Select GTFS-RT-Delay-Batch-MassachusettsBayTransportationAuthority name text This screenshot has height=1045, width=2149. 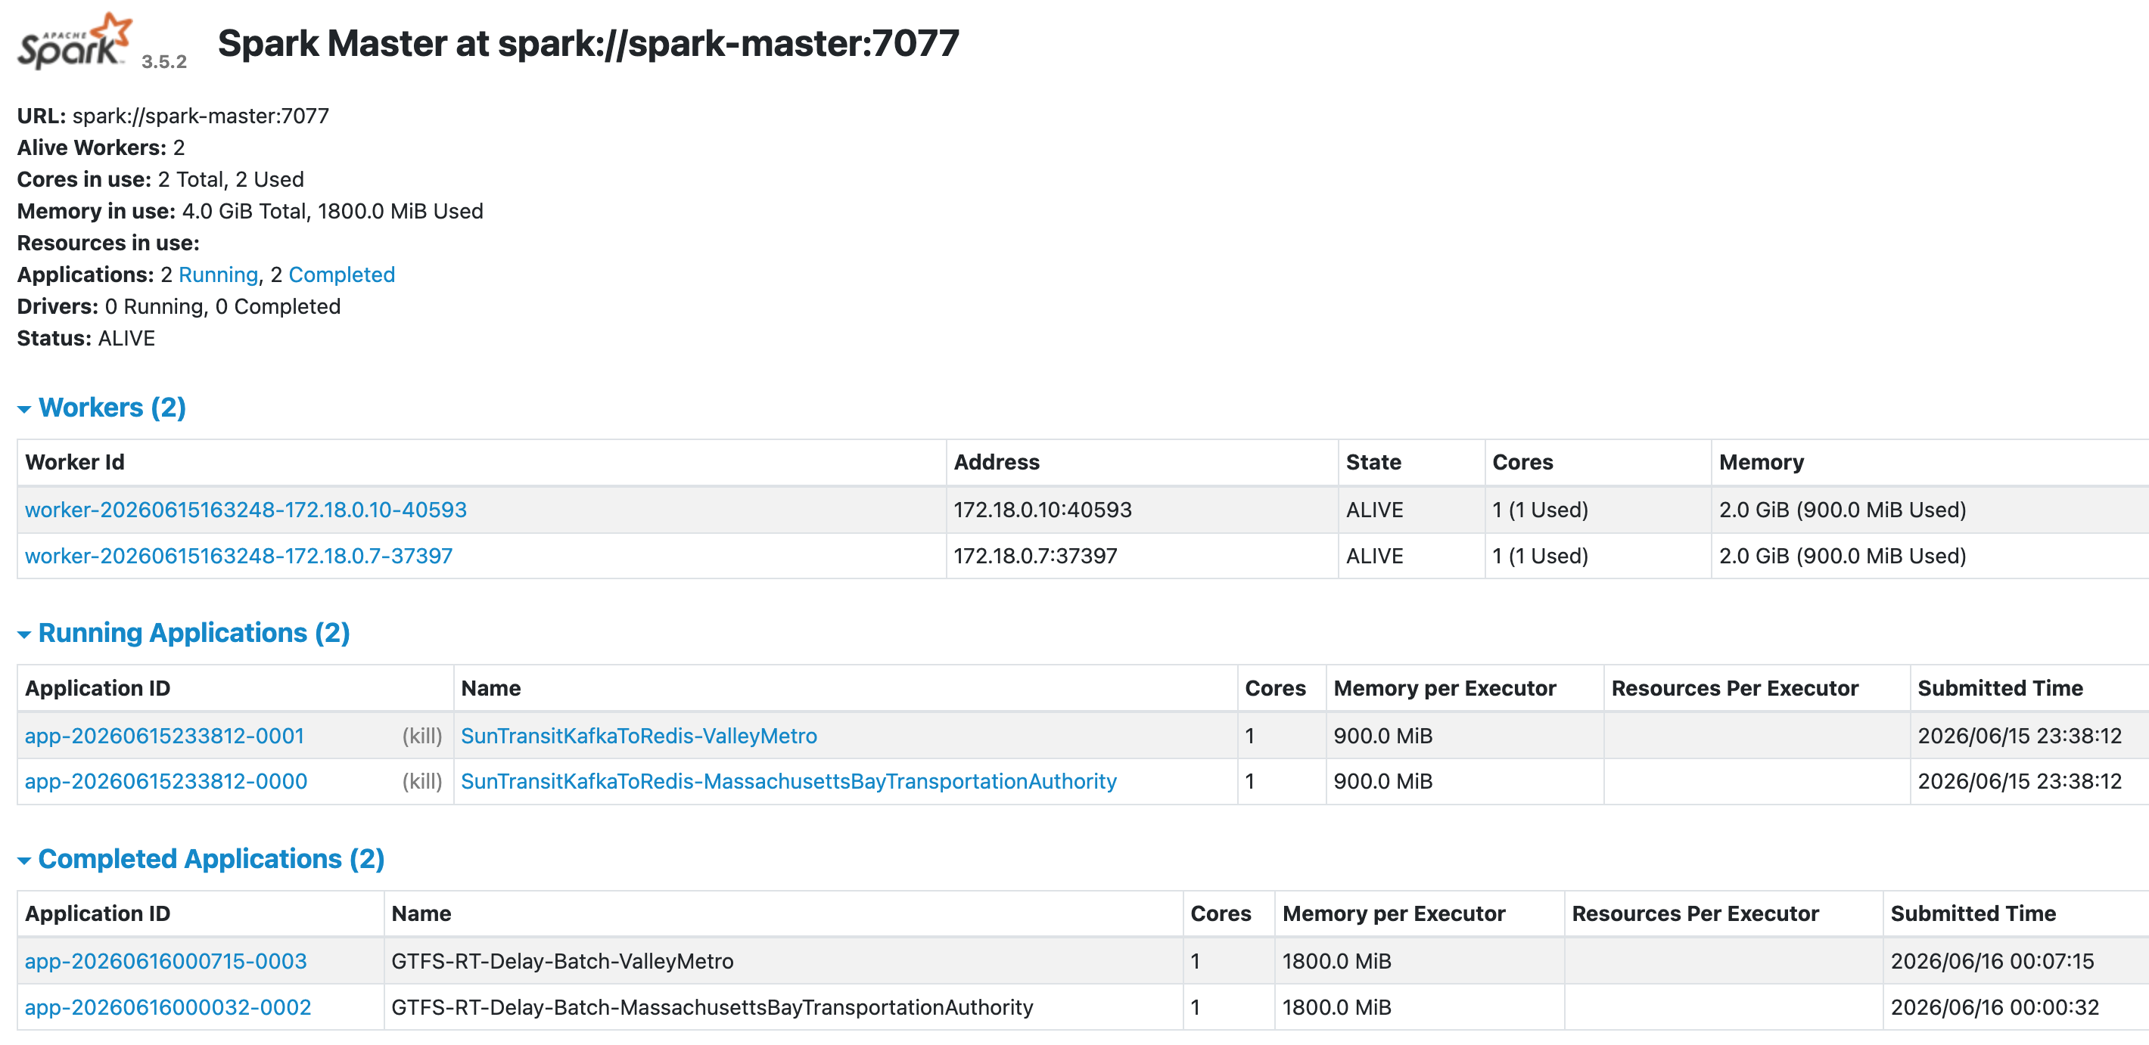click(713, 1006)
